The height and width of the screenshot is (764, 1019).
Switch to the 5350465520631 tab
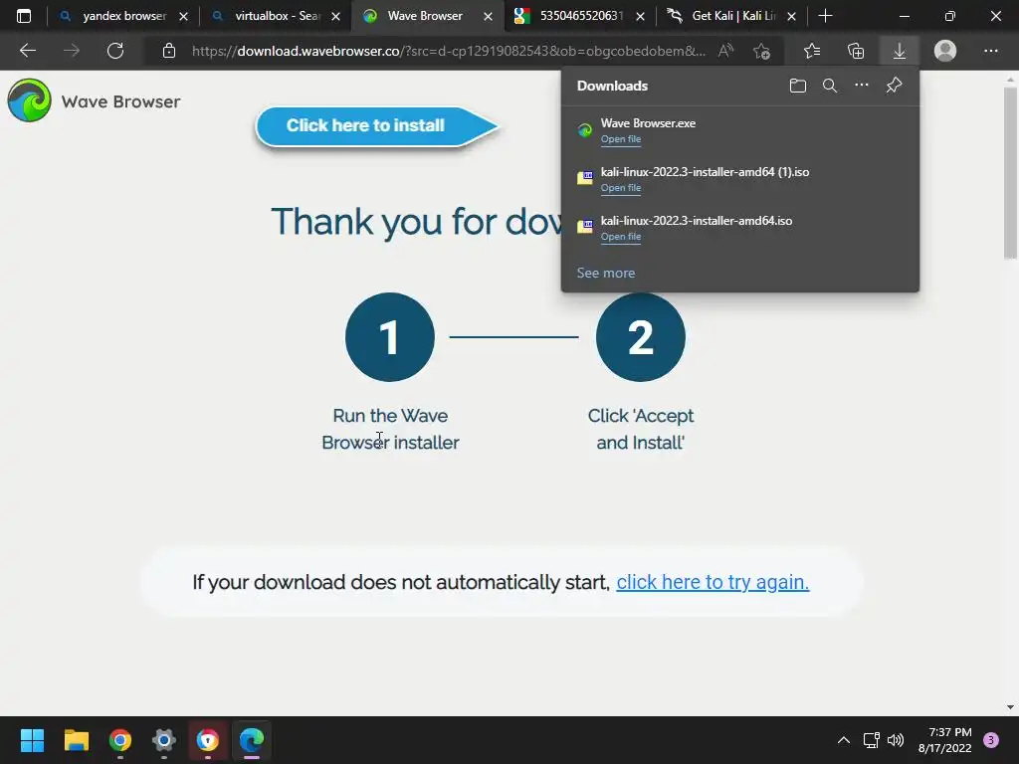(578, 16)
